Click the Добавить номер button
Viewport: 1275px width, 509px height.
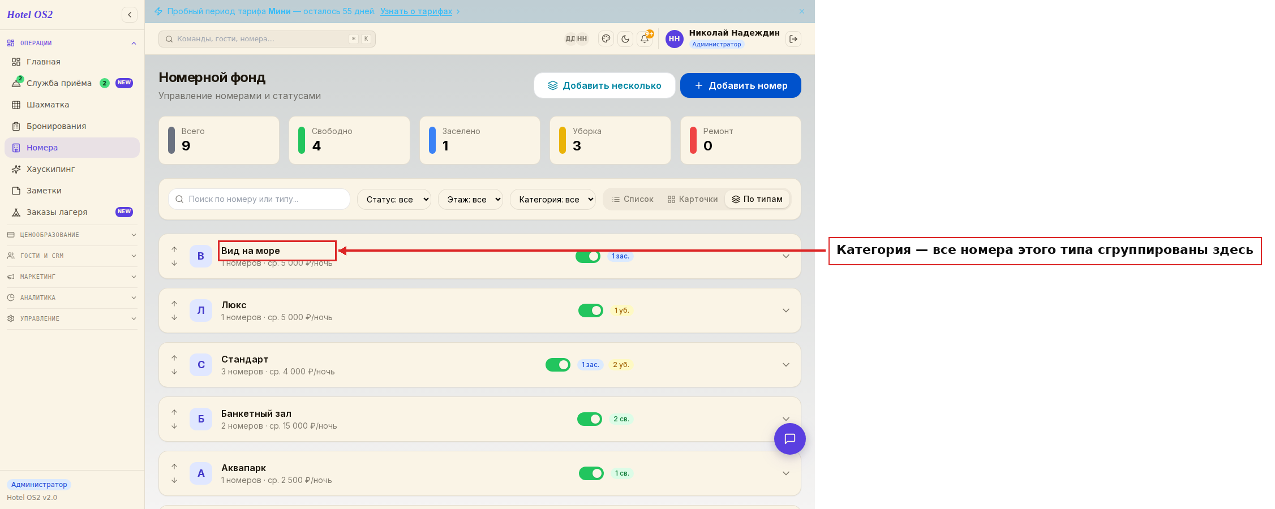click(741, 85)
